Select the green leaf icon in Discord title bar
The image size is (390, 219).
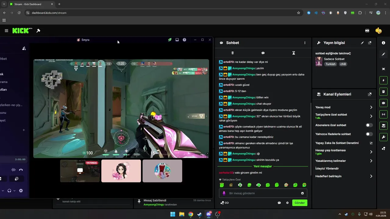170,40
